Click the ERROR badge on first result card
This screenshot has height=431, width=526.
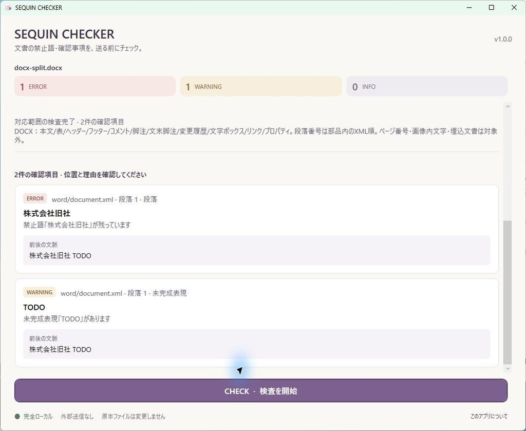coord(35,199)
